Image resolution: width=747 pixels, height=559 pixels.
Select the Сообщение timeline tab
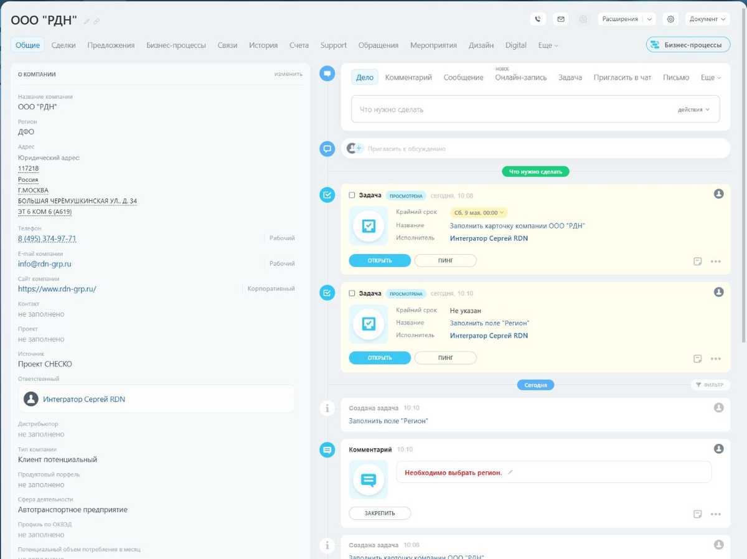(x=463, y=77)
